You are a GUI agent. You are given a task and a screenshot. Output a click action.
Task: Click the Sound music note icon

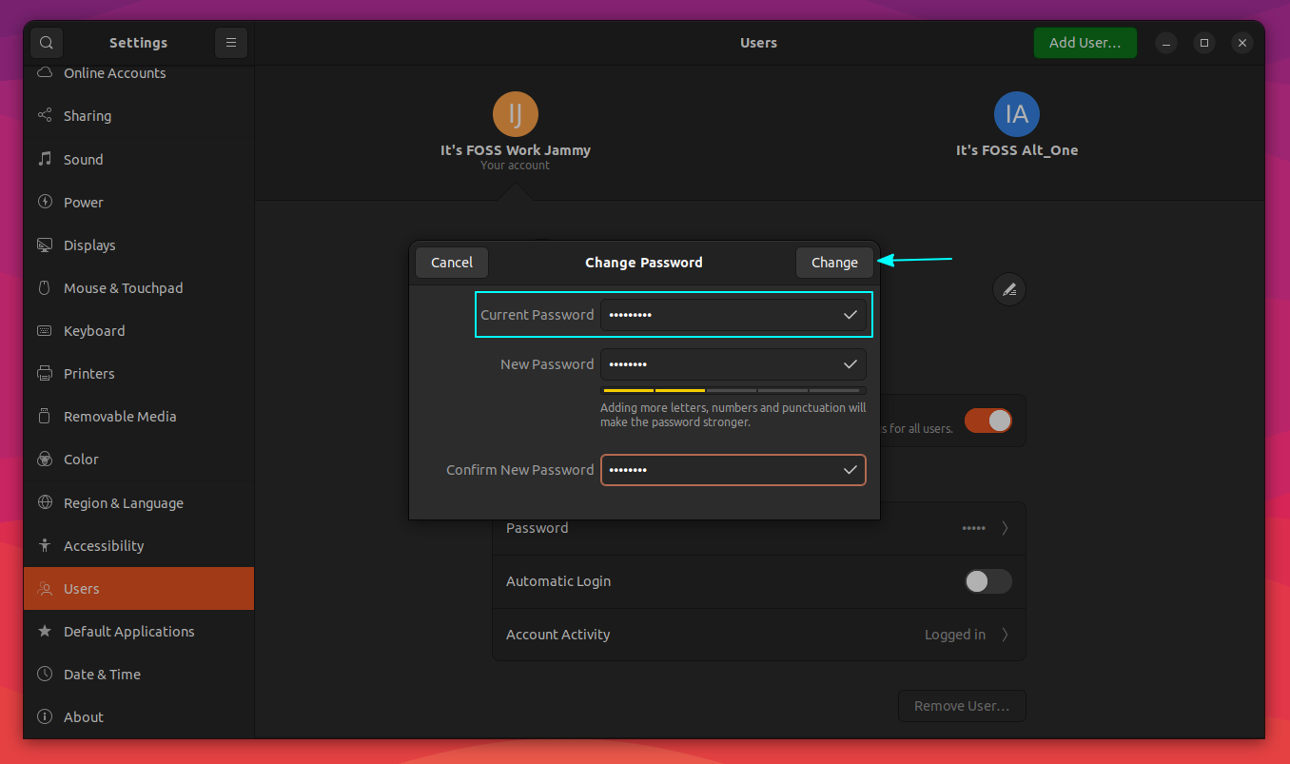pyautogui.click(x=45, y=159)
